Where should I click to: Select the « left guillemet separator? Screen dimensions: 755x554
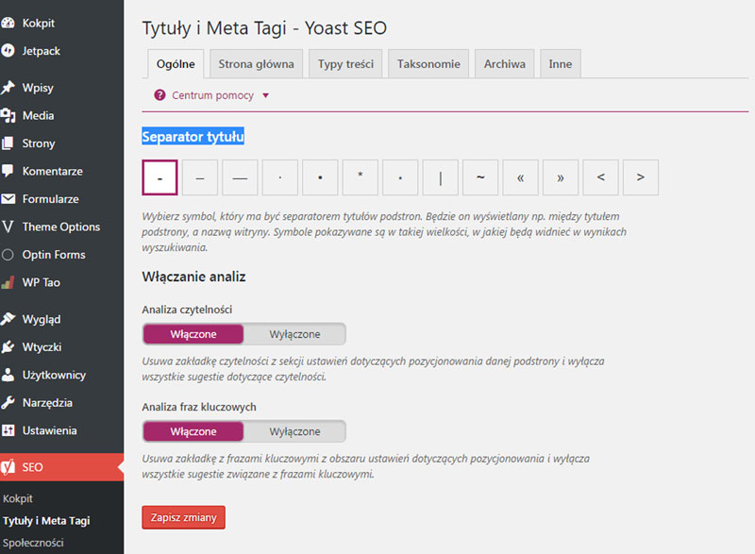click(521, 177)
